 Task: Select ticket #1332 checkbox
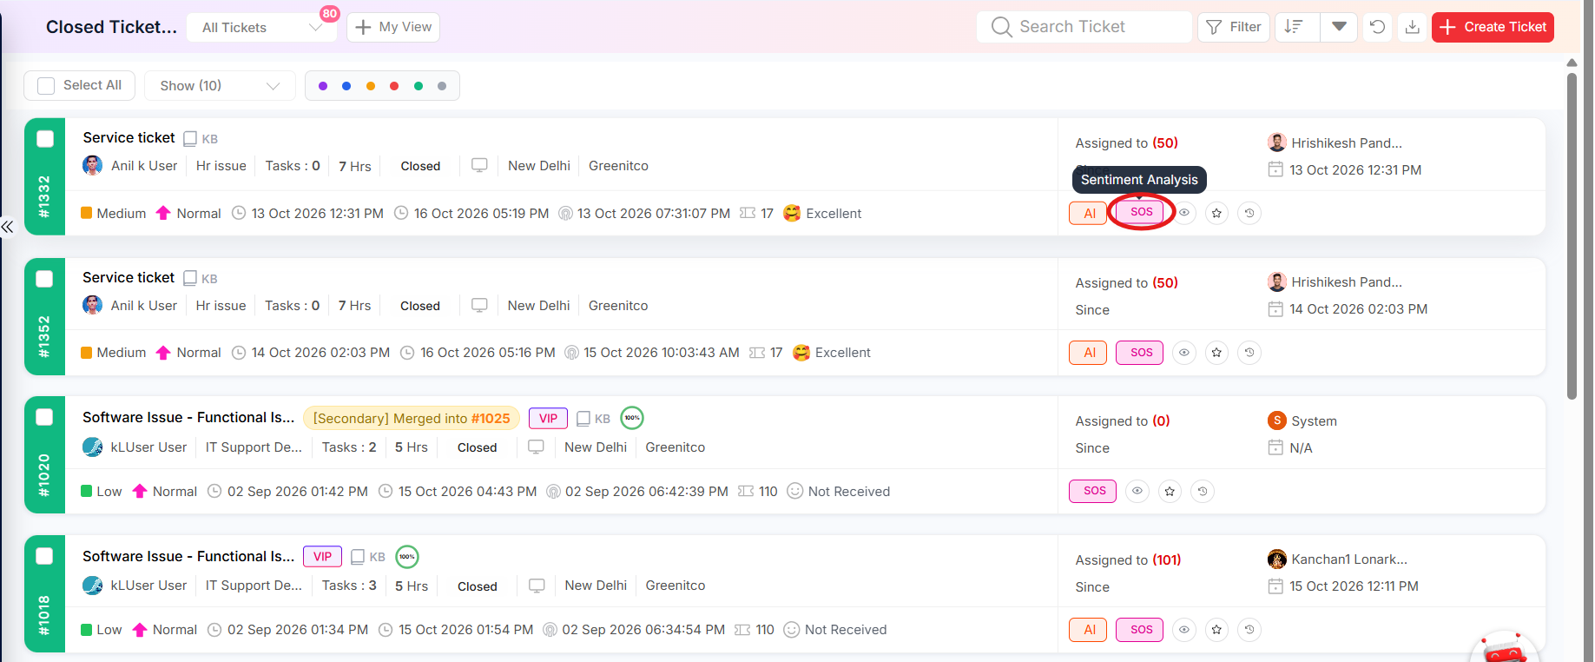pos(45,139)
